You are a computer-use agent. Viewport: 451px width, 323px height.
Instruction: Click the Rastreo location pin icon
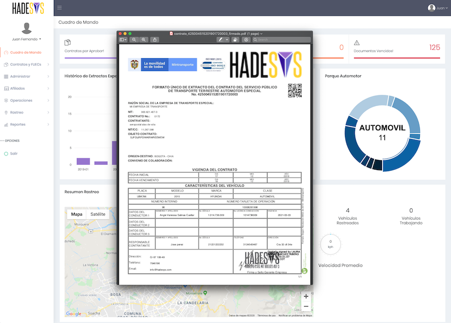(6, 113)
